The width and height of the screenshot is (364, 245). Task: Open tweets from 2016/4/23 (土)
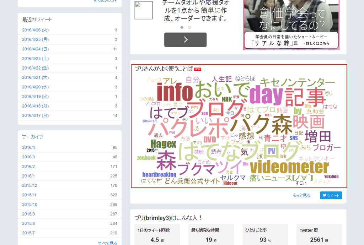click(x=35, y=59)
